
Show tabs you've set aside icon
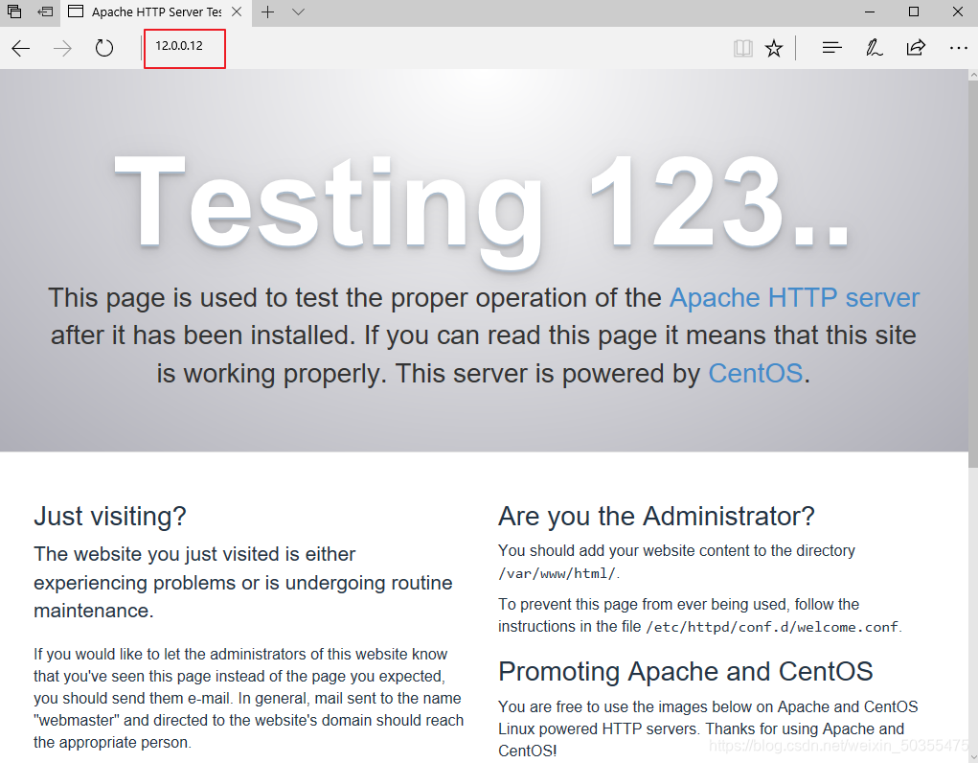[14, 12]
